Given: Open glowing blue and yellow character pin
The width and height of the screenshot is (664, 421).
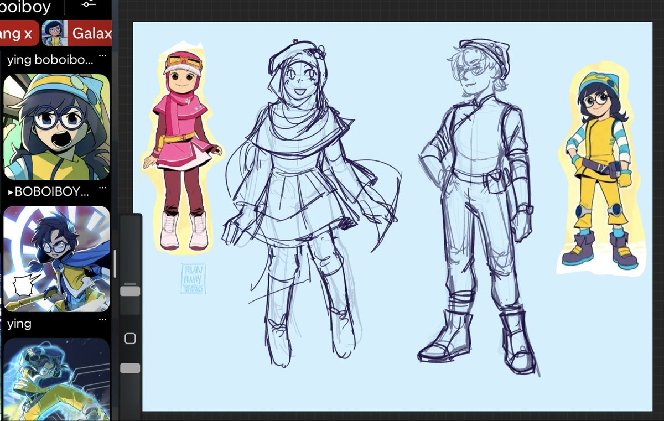Looking at the screenshot, I should [57, 380].
